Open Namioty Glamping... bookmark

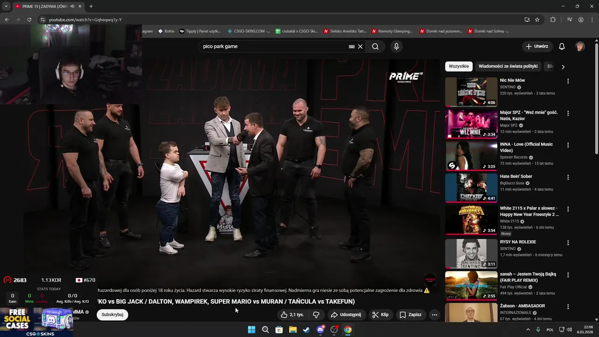(x=392, y=31)
